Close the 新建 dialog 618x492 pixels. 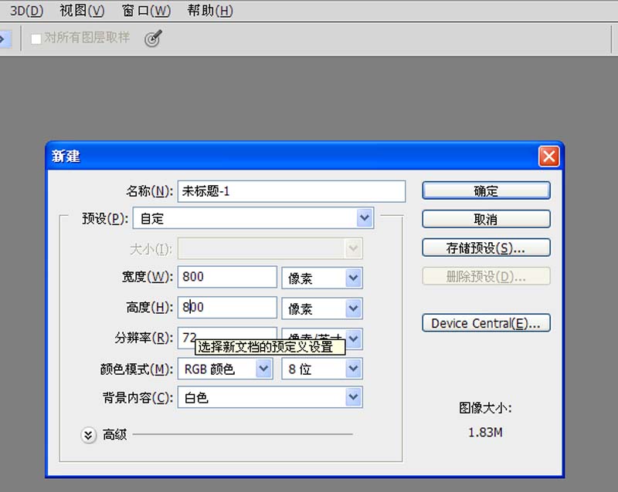coord(549,157)
